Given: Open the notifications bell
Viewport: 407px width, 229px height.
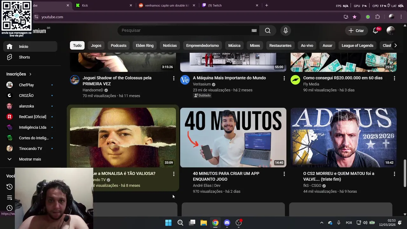Looking at the screenshot, I should pyautogui.click(x=376, y=31).
